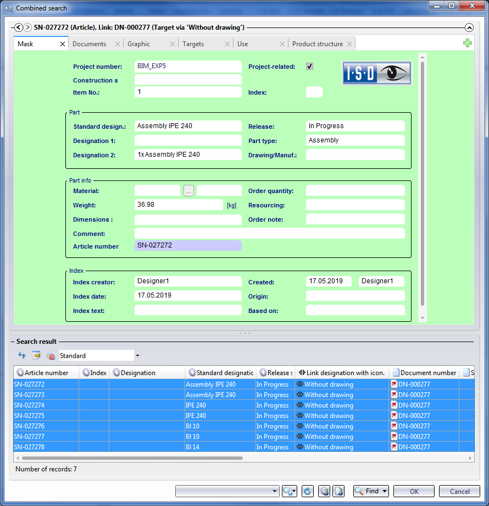Go to next record with right arrow
The image size is (489, 506).
point(27,28)
